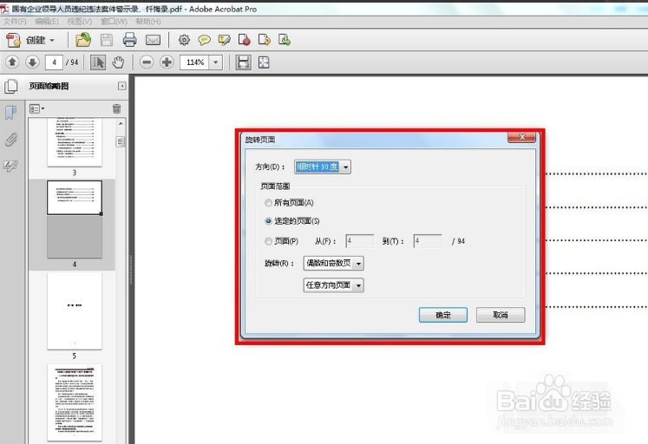
Task: Click the zoom out minus button
Action: point(147,62)
